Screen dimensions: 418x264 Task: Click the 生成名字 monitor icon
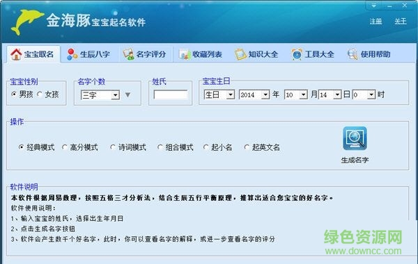[x=355, y=138]
